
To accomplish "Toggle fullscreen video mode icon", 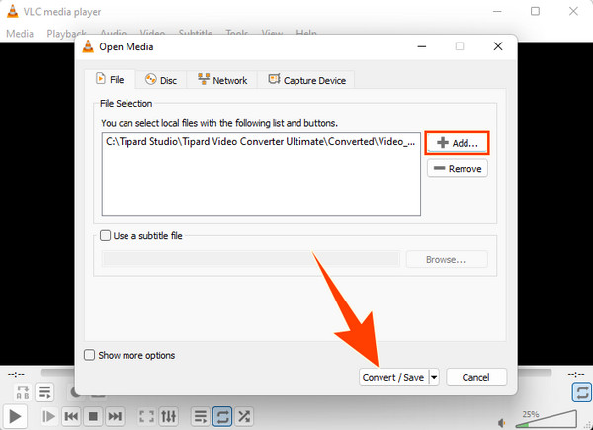I will (x=146, y=416).
